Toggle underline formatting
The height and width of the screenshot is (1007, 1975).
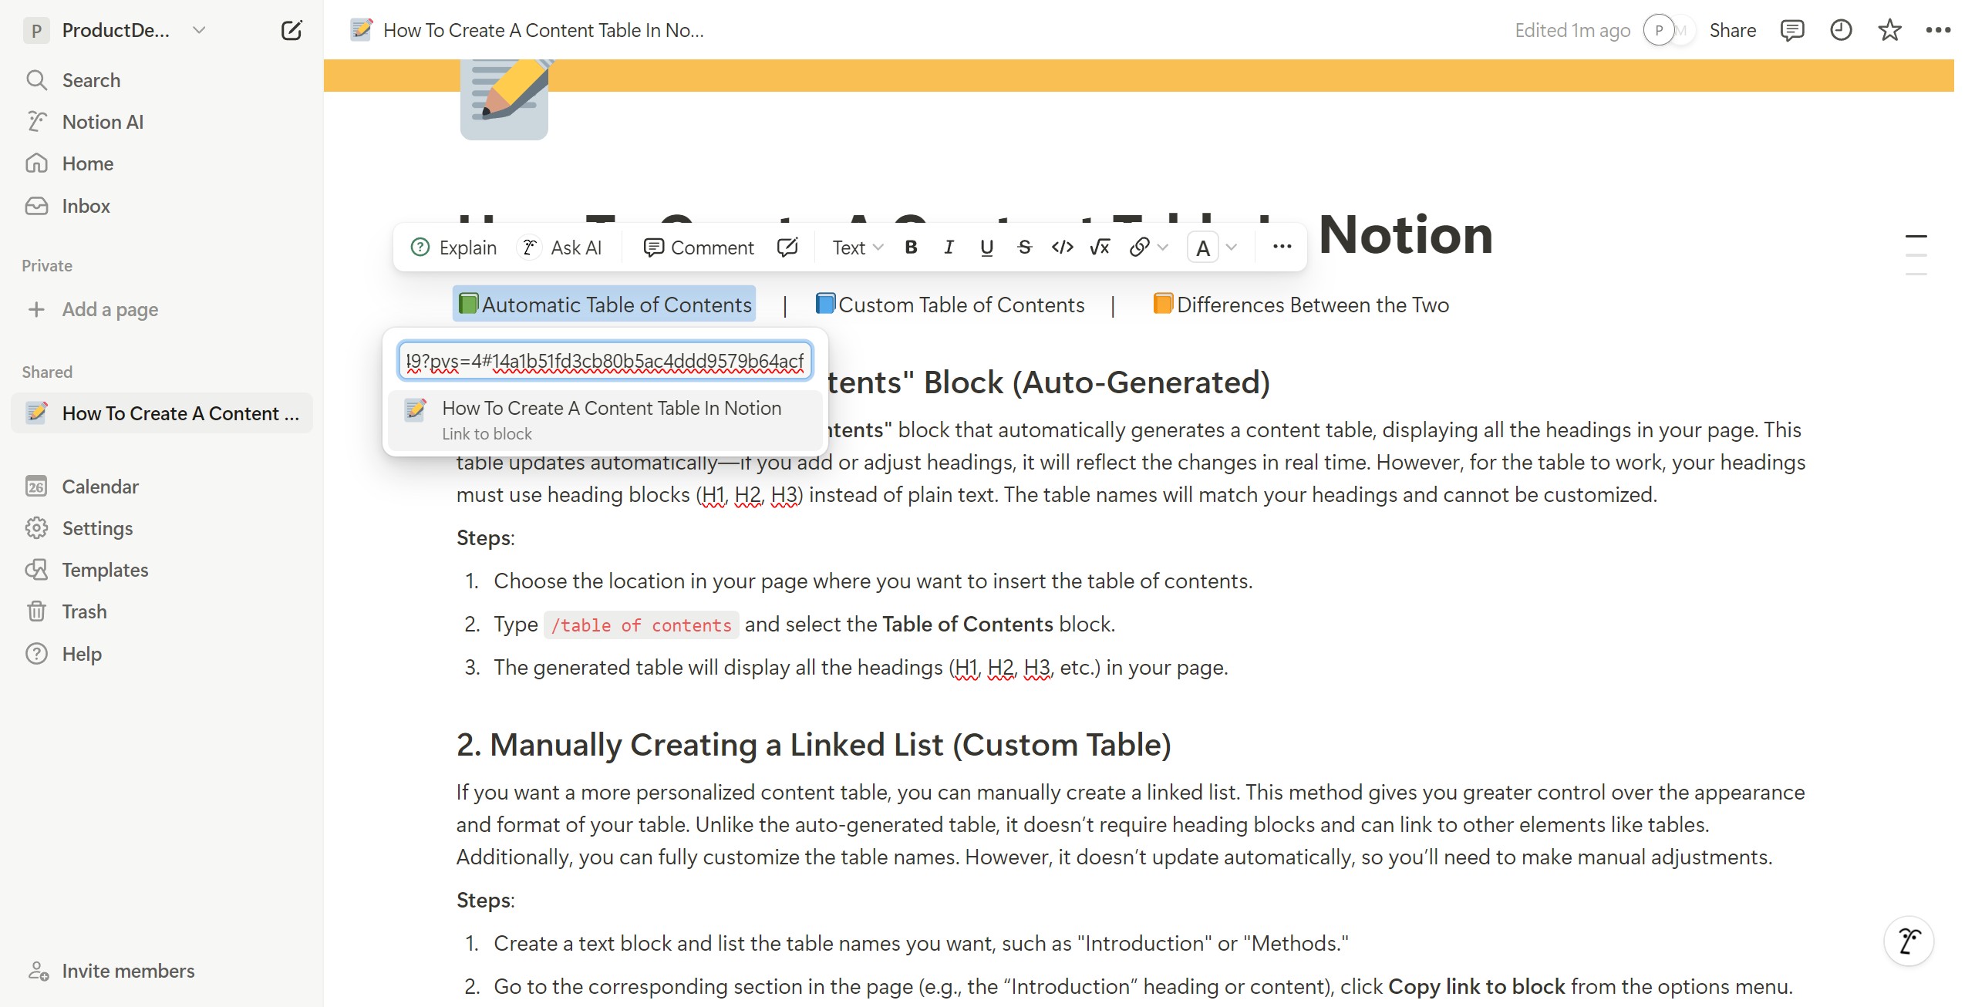(986, 248)
